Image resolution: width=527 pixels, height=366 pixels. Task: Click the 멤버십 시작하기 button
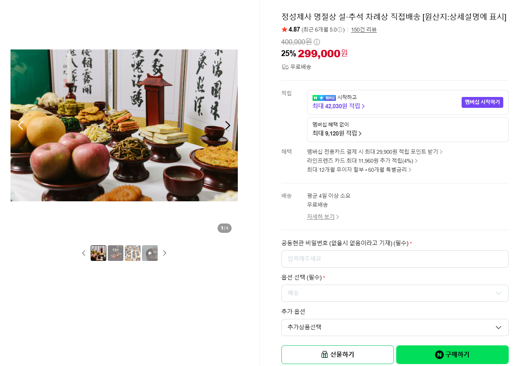[x=482, y=102]
